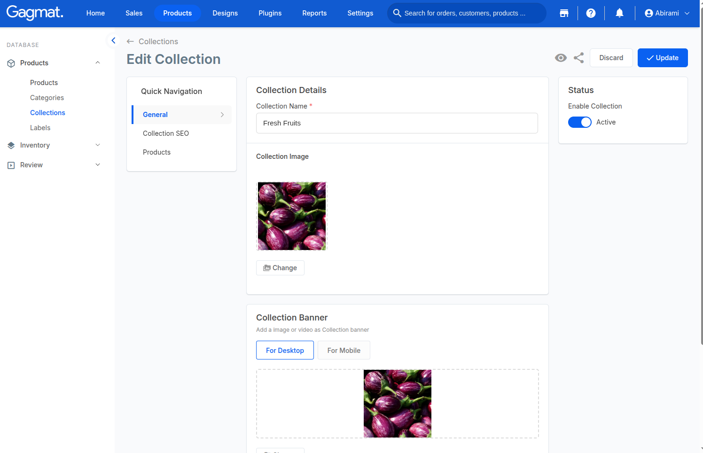This screenshot has width=703, height=453.
Task: Click the chevron on General navigation item
Action: (222, 115)
